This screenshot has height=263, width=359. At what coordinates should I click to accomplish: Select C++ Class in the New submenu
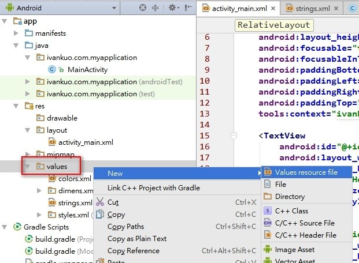pyautogui.click(x=291, y=211)
